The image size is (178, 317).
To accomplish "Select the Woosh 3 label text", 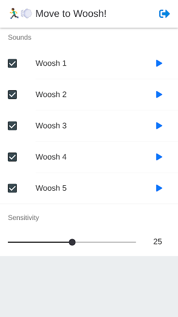I will click(x=51, y=126).
